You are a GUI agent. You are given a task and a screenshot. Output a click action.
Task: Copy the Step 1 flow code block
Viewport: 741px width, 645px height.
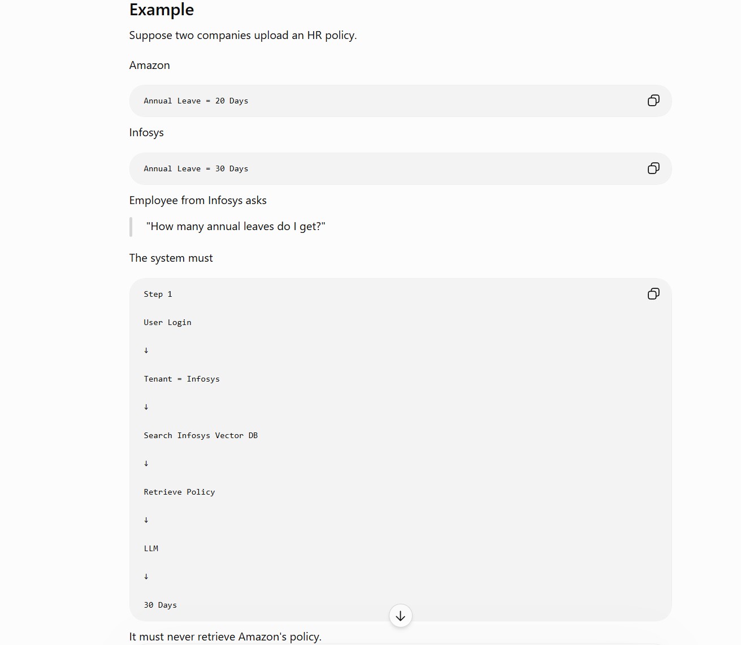pos(653,294)
